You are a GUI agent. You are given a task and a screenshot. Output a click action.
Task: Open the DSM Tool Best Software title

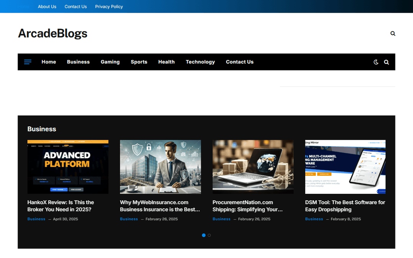345,206
